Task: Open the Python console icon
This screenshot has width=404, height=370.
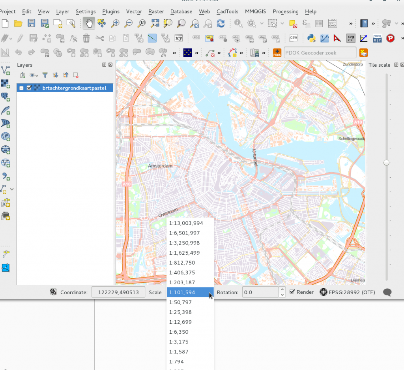Action: [312, 38]
